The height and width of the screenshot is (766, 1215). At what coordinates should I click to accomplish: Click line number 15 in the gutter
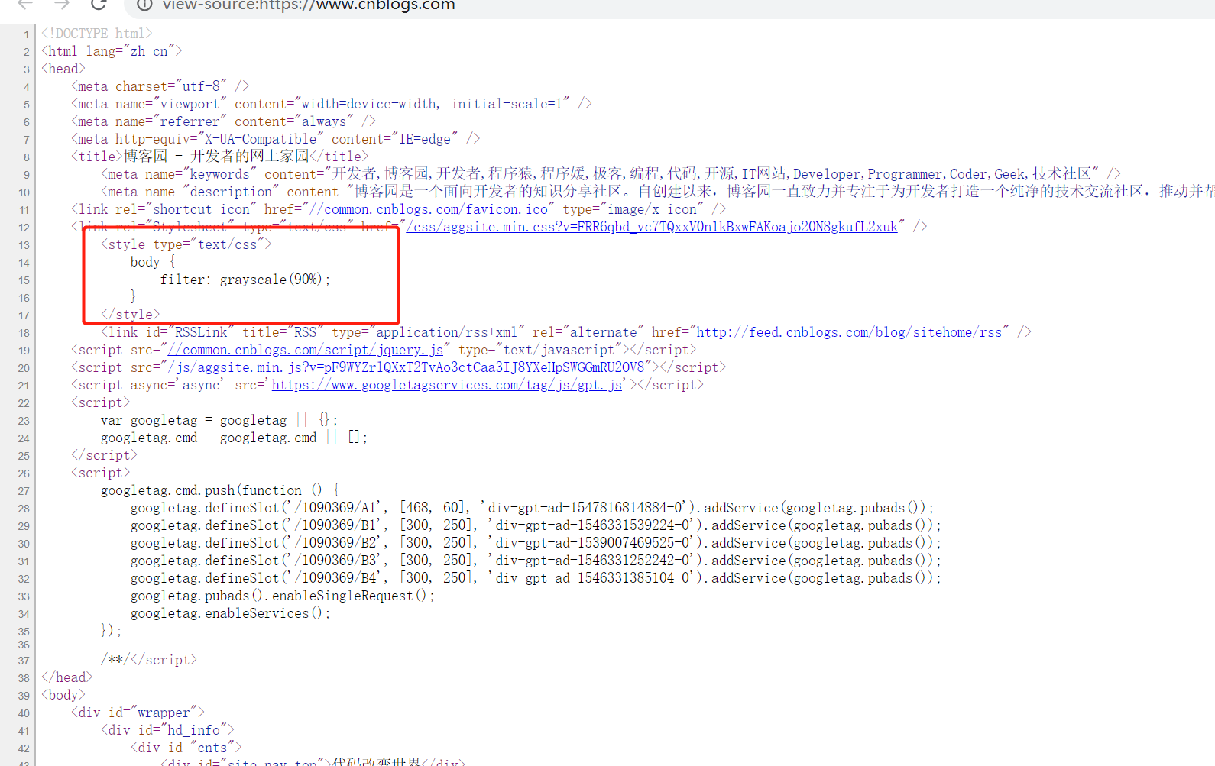click(x=24, y=280)
